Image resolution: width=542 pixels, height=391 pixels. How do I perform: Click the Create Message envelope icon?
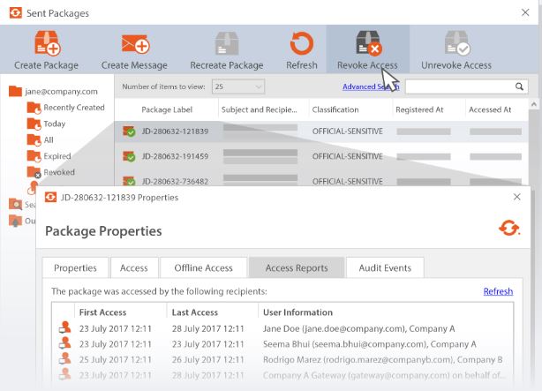135,44
